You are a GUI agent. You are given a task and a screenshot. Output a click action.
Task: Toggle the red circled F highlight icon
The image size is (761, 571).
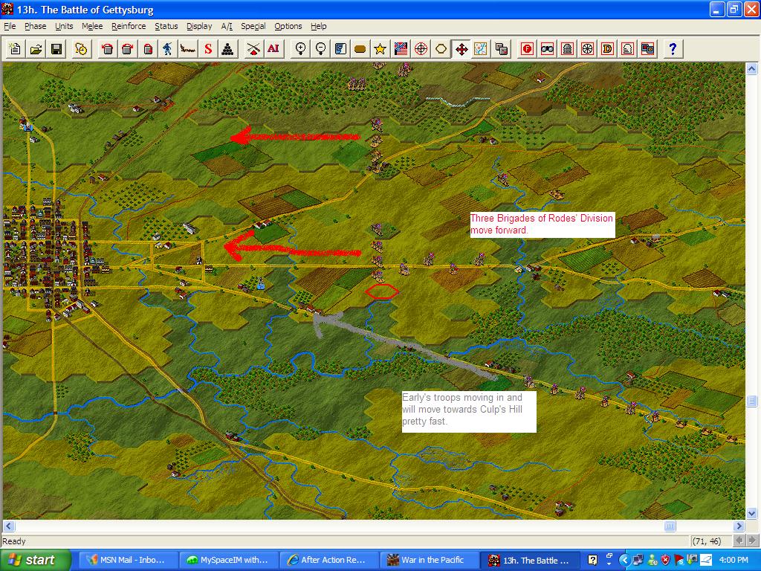527,48
